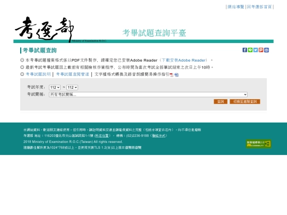This screenshot has width=287, height=215.
Task: Share page on Facebook icon
Action: pos(244,50)
